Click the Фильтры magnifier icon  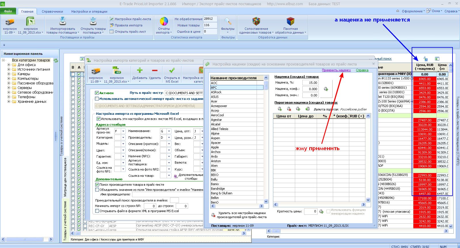(228, 22)
